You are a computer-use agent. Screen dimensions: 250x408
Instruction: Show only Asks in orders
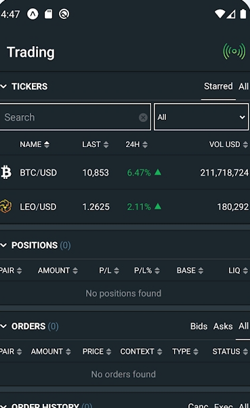pos(223,326)
